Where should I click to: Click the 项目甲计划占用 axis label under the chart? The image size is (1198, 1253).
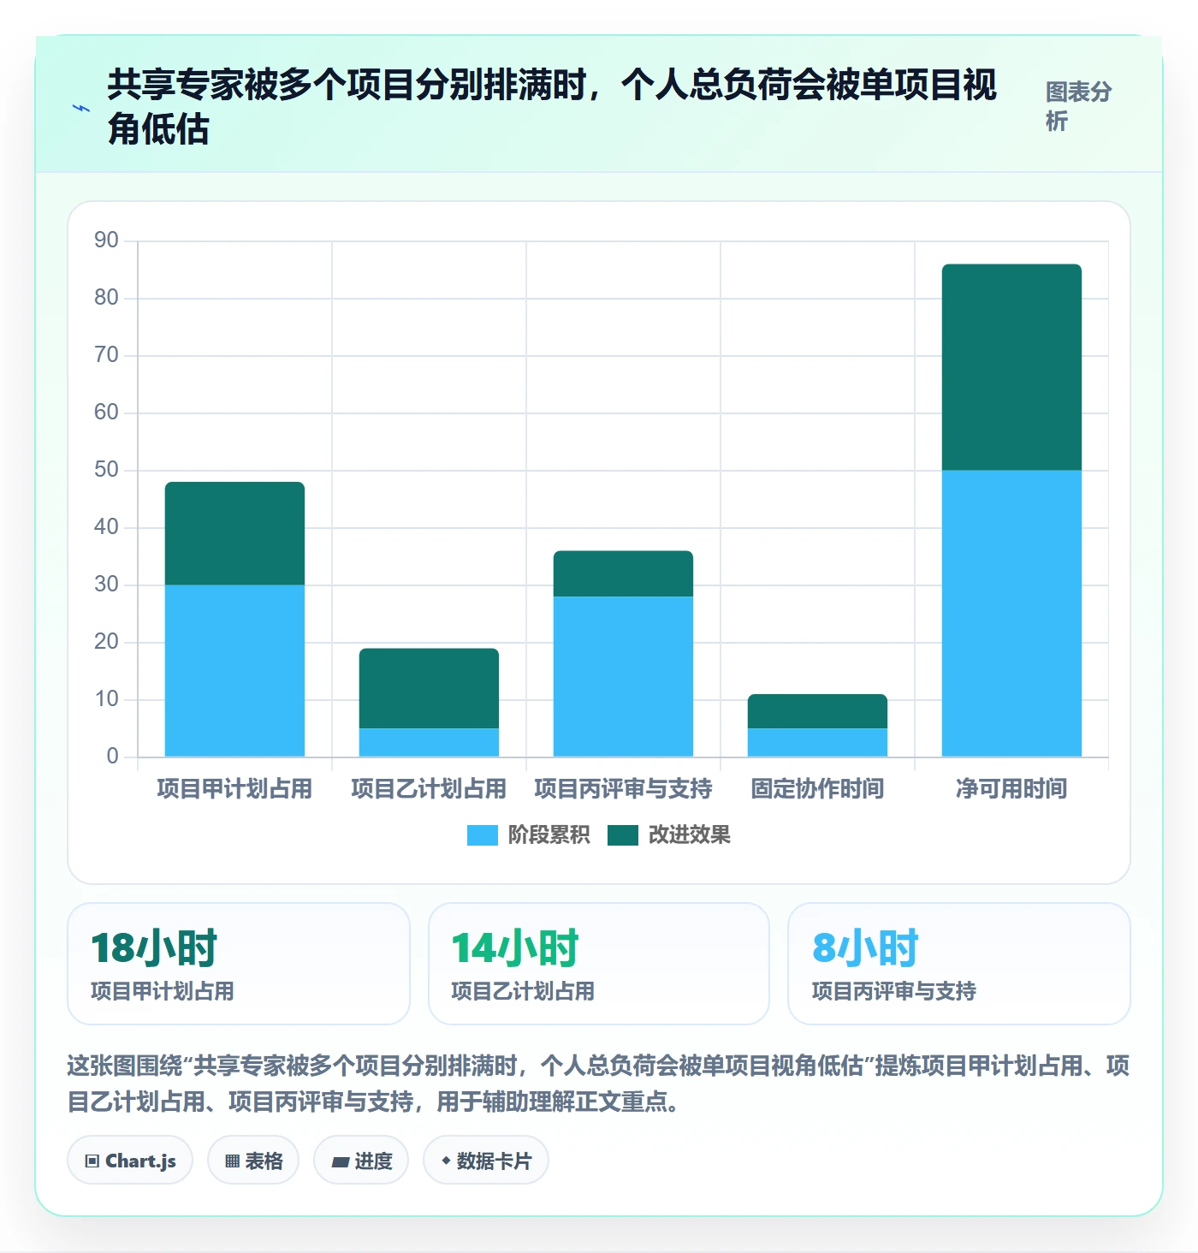point(234,788)
